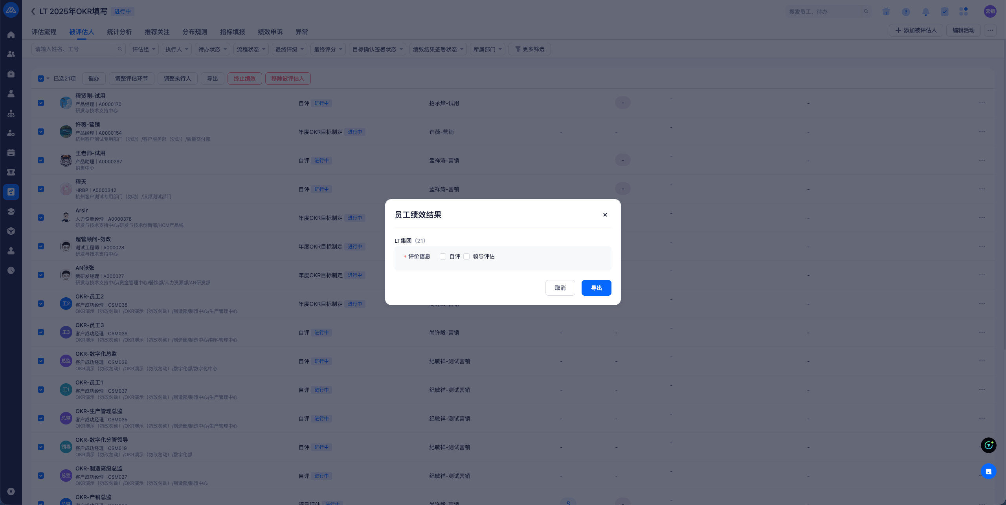
Task: Click the blue 导出 button in dialog
Action: 596,288
